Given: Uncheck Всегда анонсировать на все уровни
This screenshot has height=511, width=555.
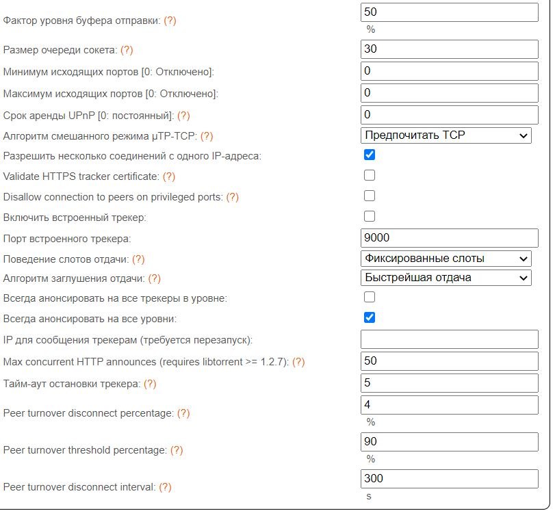Looking at the screenshot, I should [370, 317].
